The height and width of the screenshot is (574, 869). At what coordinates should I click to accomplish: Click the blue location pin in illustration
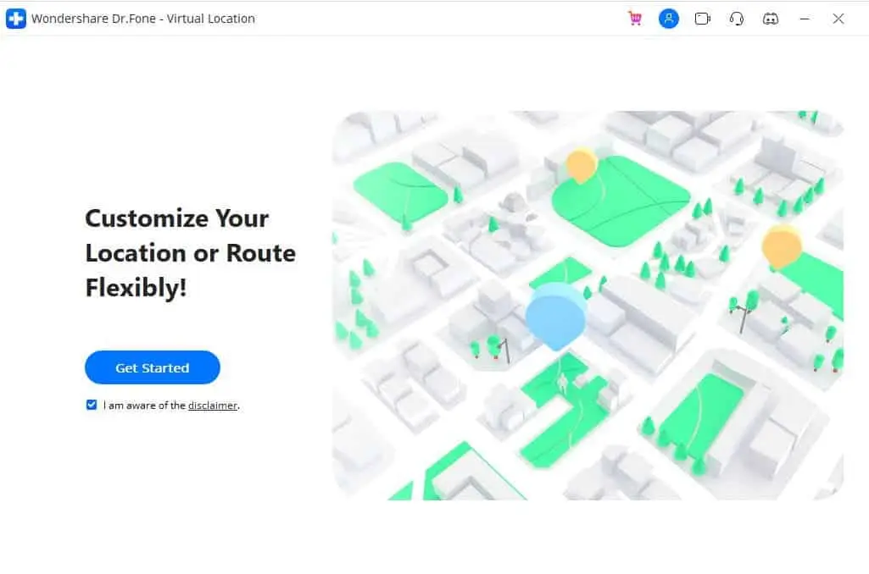pos(556,317)
